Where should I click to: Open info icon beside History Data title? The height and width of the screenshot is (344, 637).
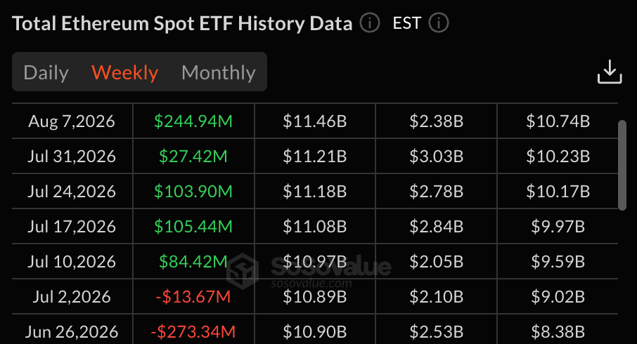370,22
